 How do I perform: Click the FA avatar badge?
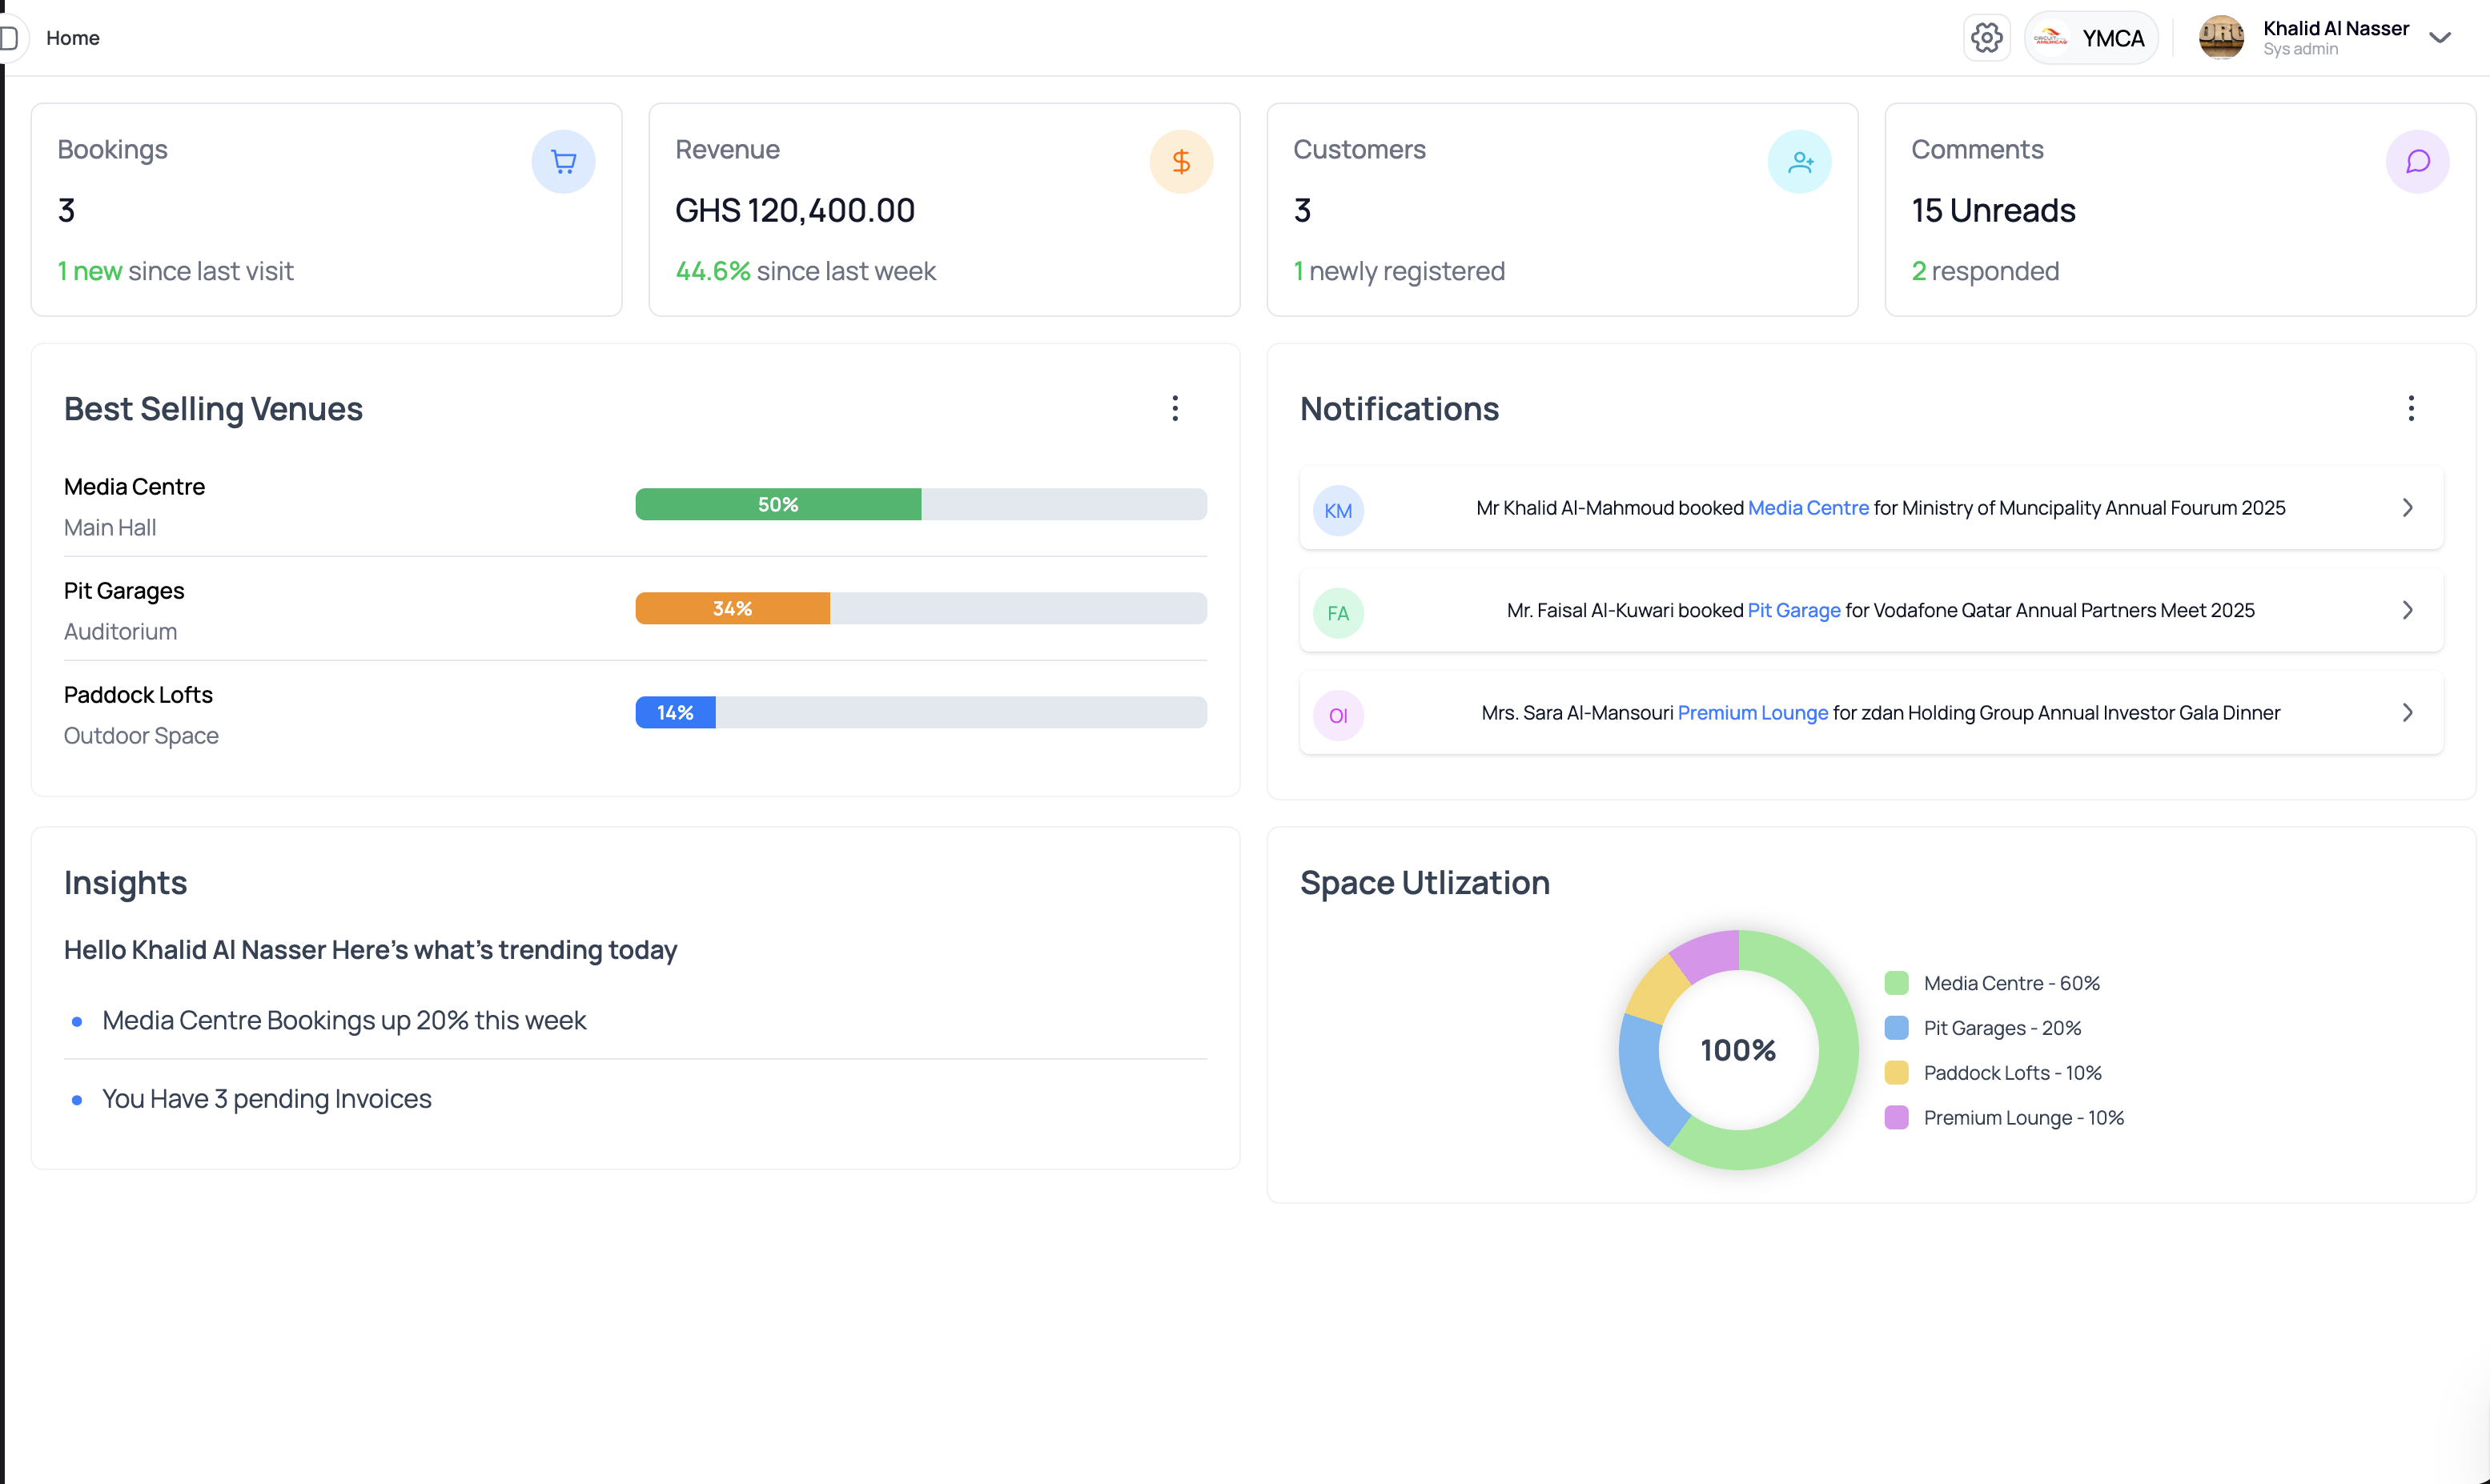click(1338, 613)
